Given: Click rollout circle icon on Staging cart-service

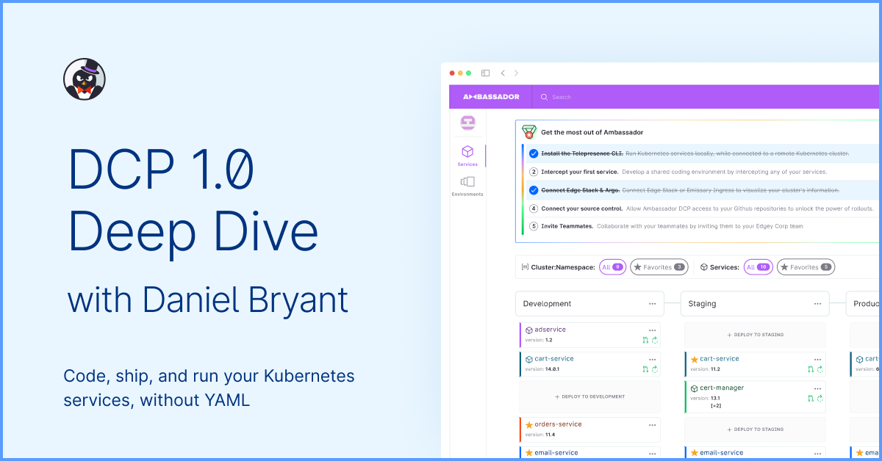Looking at the screenshot, I should point(820,369).
